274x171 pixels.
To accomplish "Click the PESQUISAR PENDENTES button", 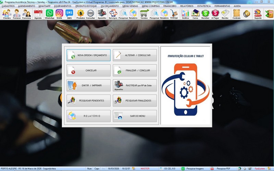I will (88, 101).
